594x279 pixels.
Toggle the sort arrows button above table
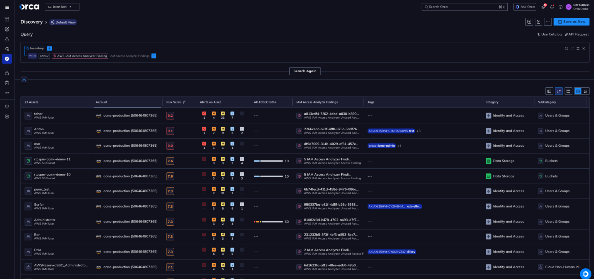(x=559, y=91)
